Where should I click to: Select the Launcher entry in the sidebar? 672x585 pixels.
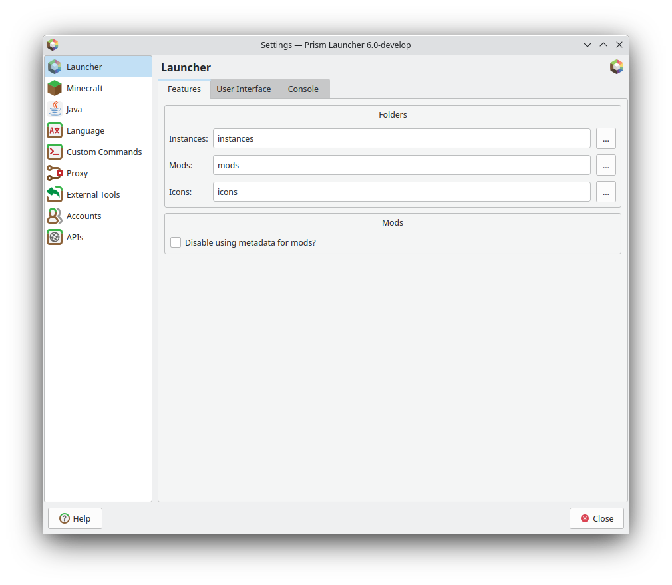pyautogui.click(x=84, y=67)
